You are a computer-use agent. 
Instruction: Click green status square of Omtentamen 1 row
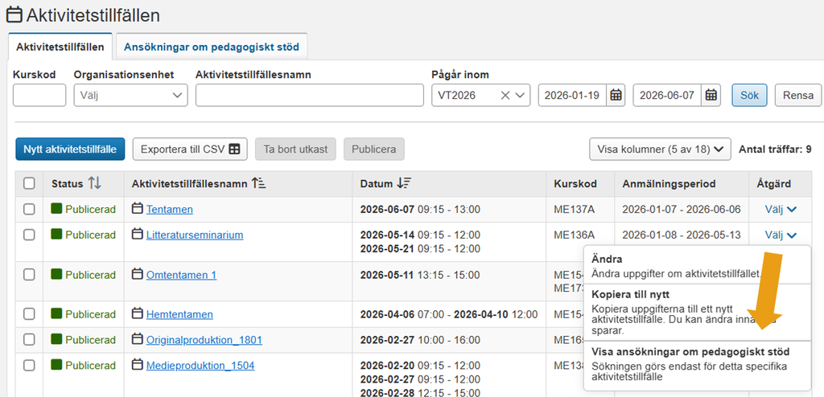click(56, 275)
